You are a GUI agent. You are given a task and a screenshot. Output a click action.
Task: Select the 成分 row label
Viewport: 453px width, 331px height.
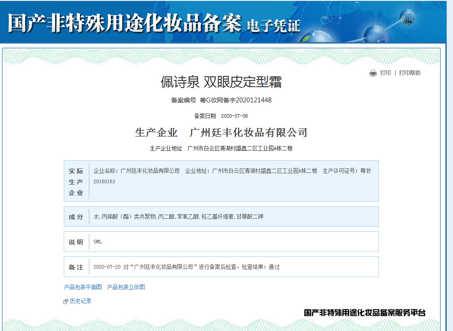(76, 217)
